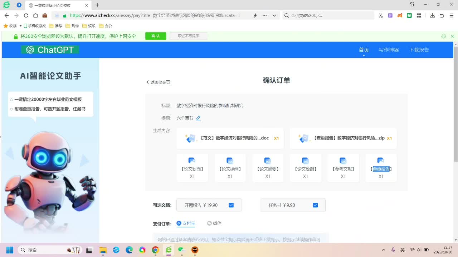Expand the address bar dropdown arrow
The height and width of the screenshot is (257, 458).
coord(274,15)
